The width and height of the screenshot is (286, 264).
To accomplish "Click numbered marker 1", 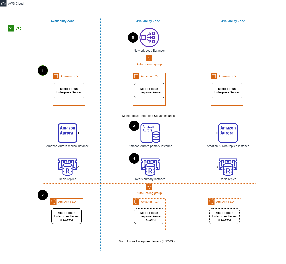I will click(43, 71).
